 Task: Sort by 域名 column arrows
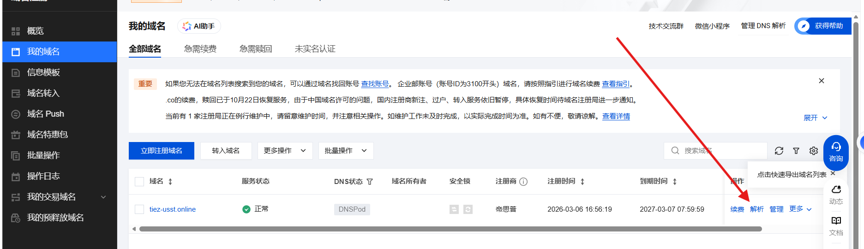click(170, 182)
